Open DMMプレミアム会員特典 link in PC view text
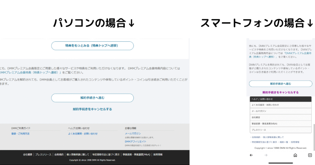This screenshot has width=315, height=165. tap(30, 72)
